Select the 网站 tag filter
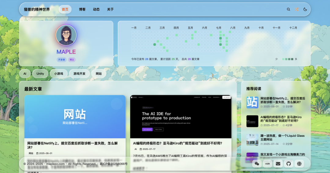 click(x=99, y=74)
